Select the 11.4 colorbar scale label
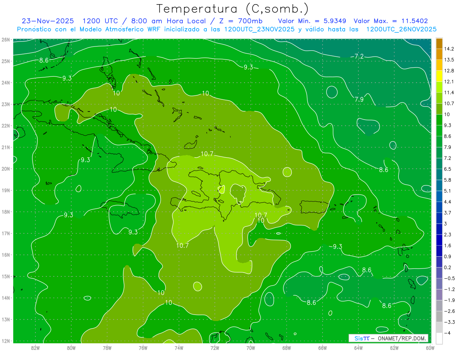 coord(449,93)
